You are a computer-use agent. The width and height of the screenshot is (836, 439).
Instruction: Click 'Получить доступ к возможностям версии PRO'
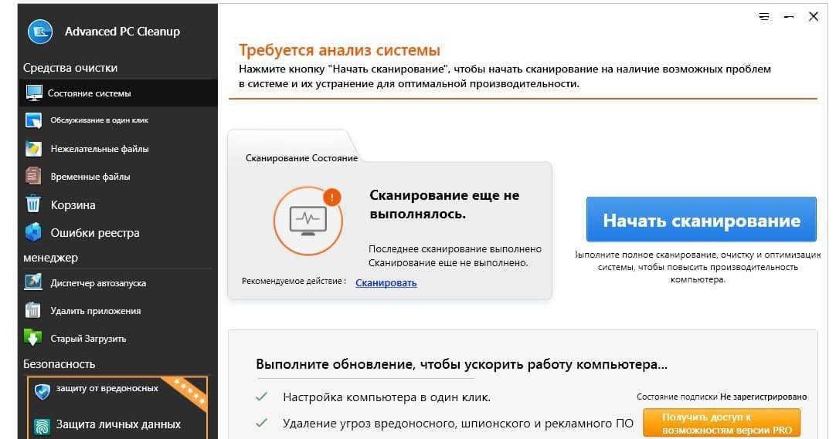coord(721,422)
